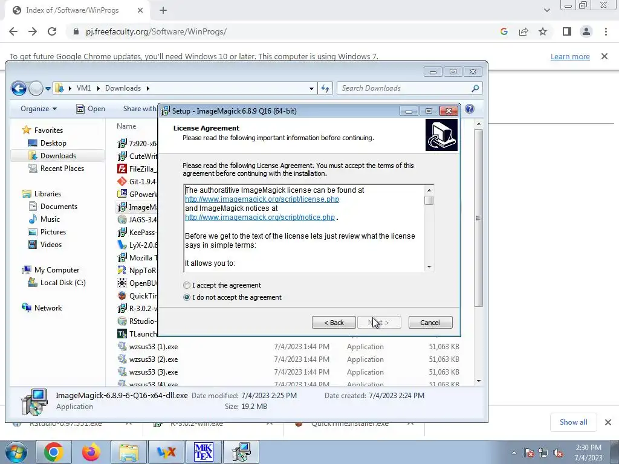Viewport: 619px width, 464px height.
Task: Reload the Chrome page
Action: pos(52,31)
